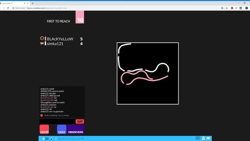
Task: Focus the chat message input field
Action: tap(57, 121)
